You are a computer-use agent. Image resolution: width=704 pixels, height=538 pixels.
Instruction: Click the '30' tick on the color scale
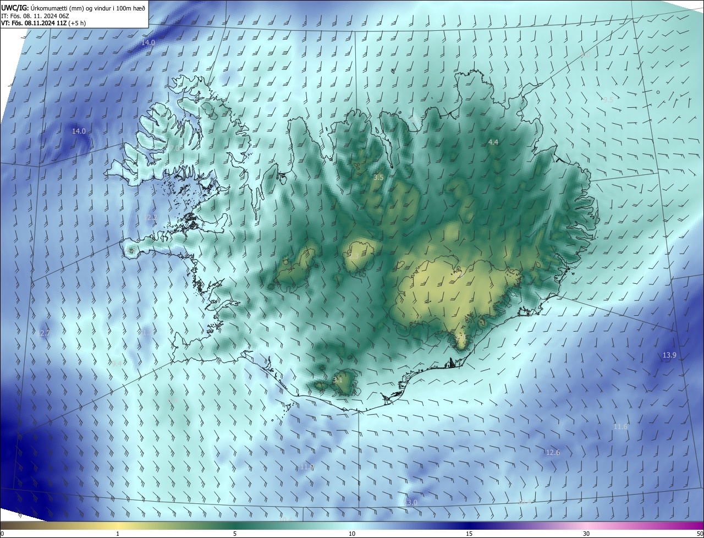tap(586, 534)
